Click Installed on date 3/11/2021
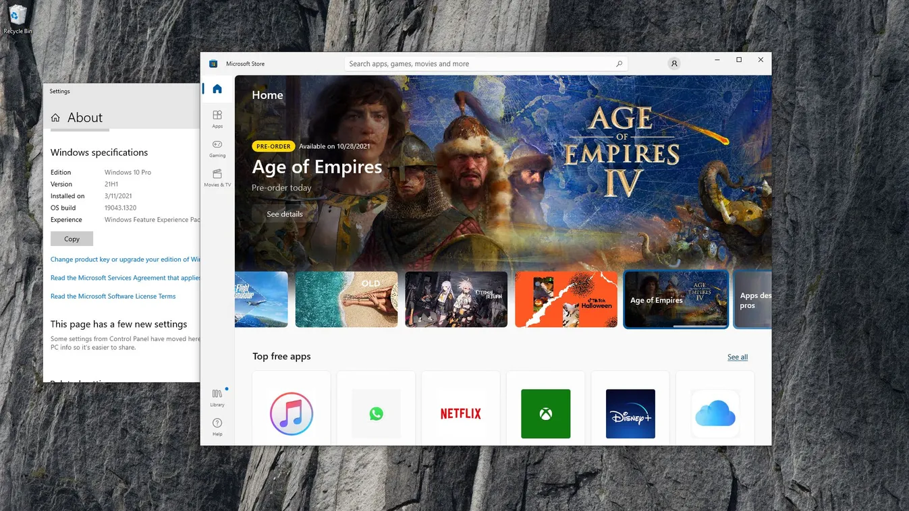 coord(118,196)
